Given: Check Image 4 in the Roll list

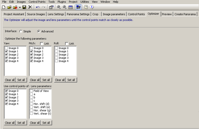Looking at the screenshot, I should (56, 61).
